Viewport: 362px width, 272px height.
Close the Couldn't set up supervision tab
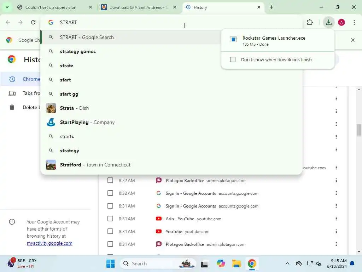90,7
